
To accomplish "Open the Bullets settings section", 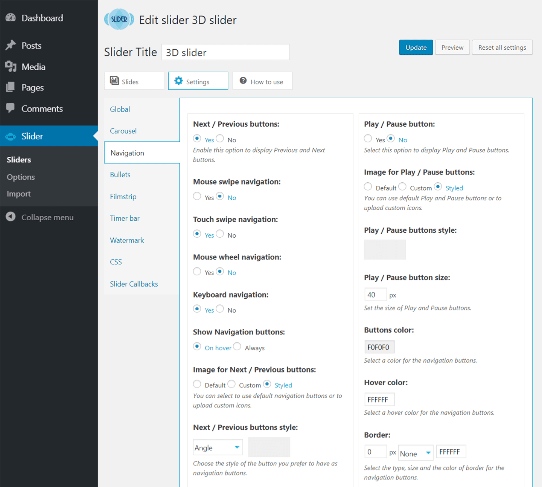I will (x=120, y=174).
